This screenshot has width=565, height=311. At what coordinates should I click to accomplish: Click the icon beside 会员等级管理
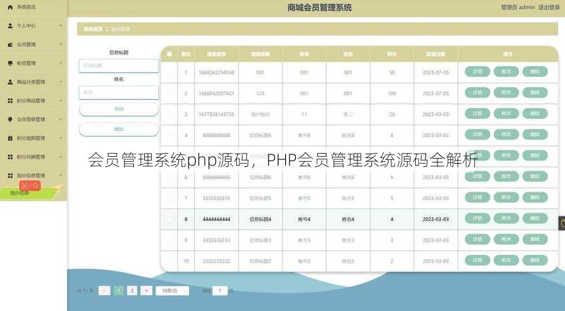(x=10, y=119)
